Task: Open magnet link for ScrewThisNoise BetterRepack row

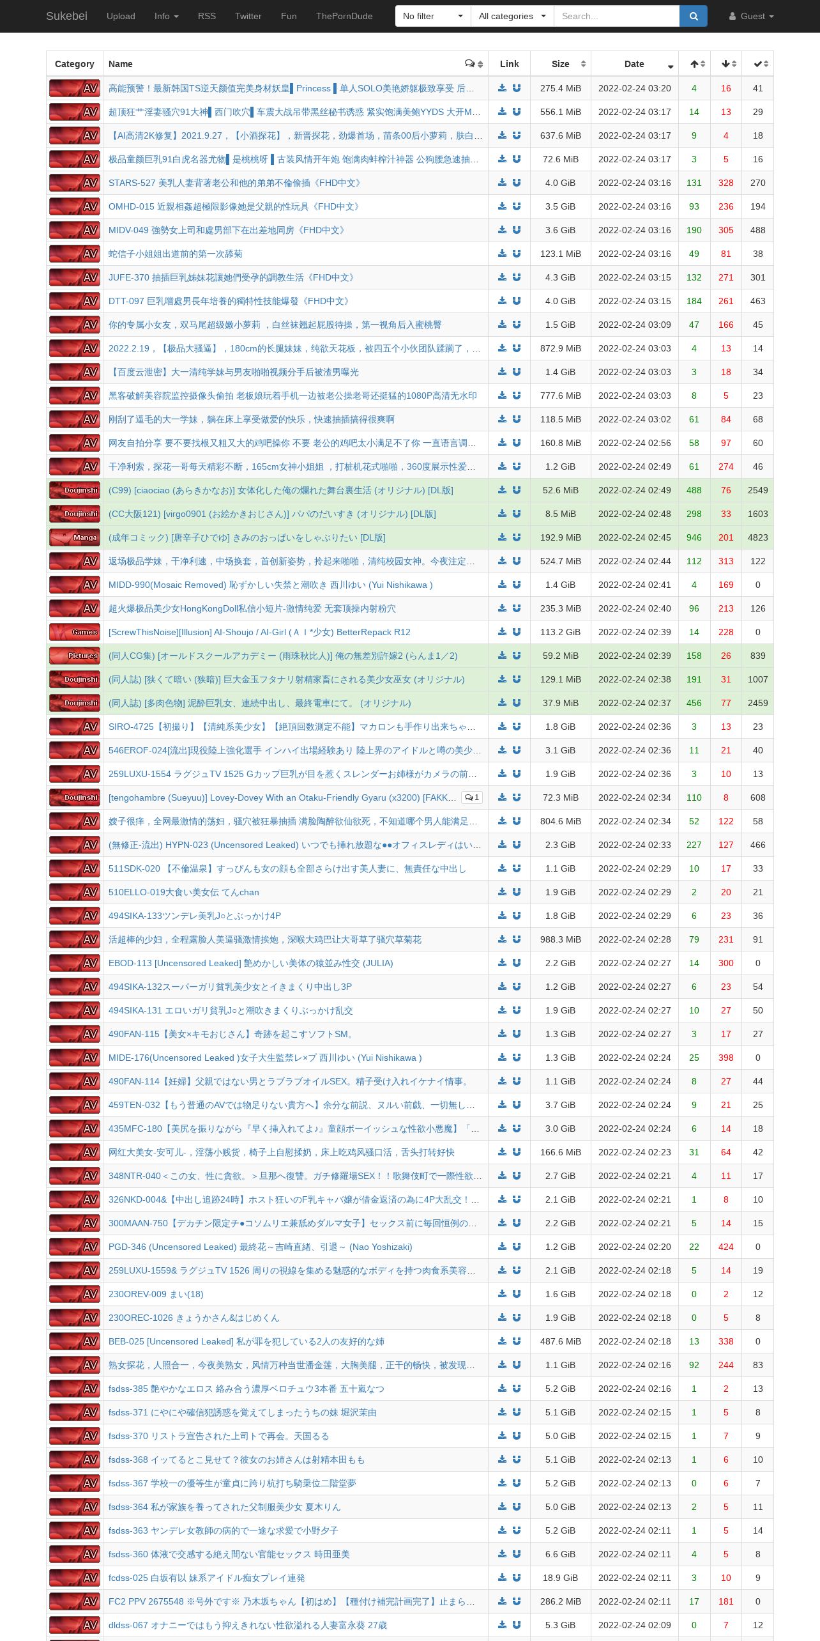Action: click(x=517, y=632)
